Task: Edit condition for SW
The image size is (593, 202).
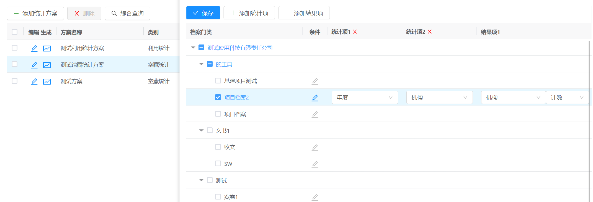Action: point(315,164)
